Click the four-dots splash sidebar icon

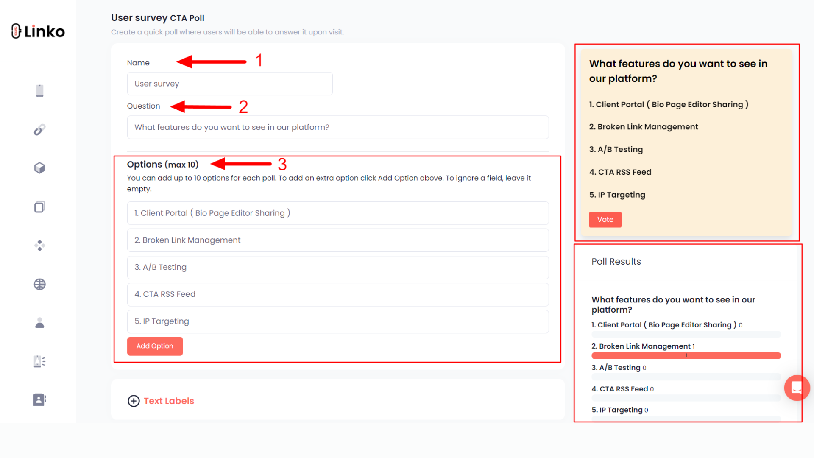tap(39, 245)
